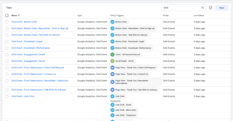Click the Firing Triggers column header
The width and height of the screenshot is (233, 121).
pyautogui.click(x=117, y=15)
